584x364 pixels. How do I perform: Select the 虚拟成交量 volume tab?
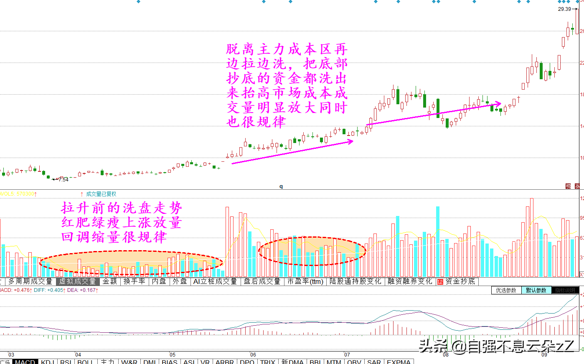pos(77,281)
